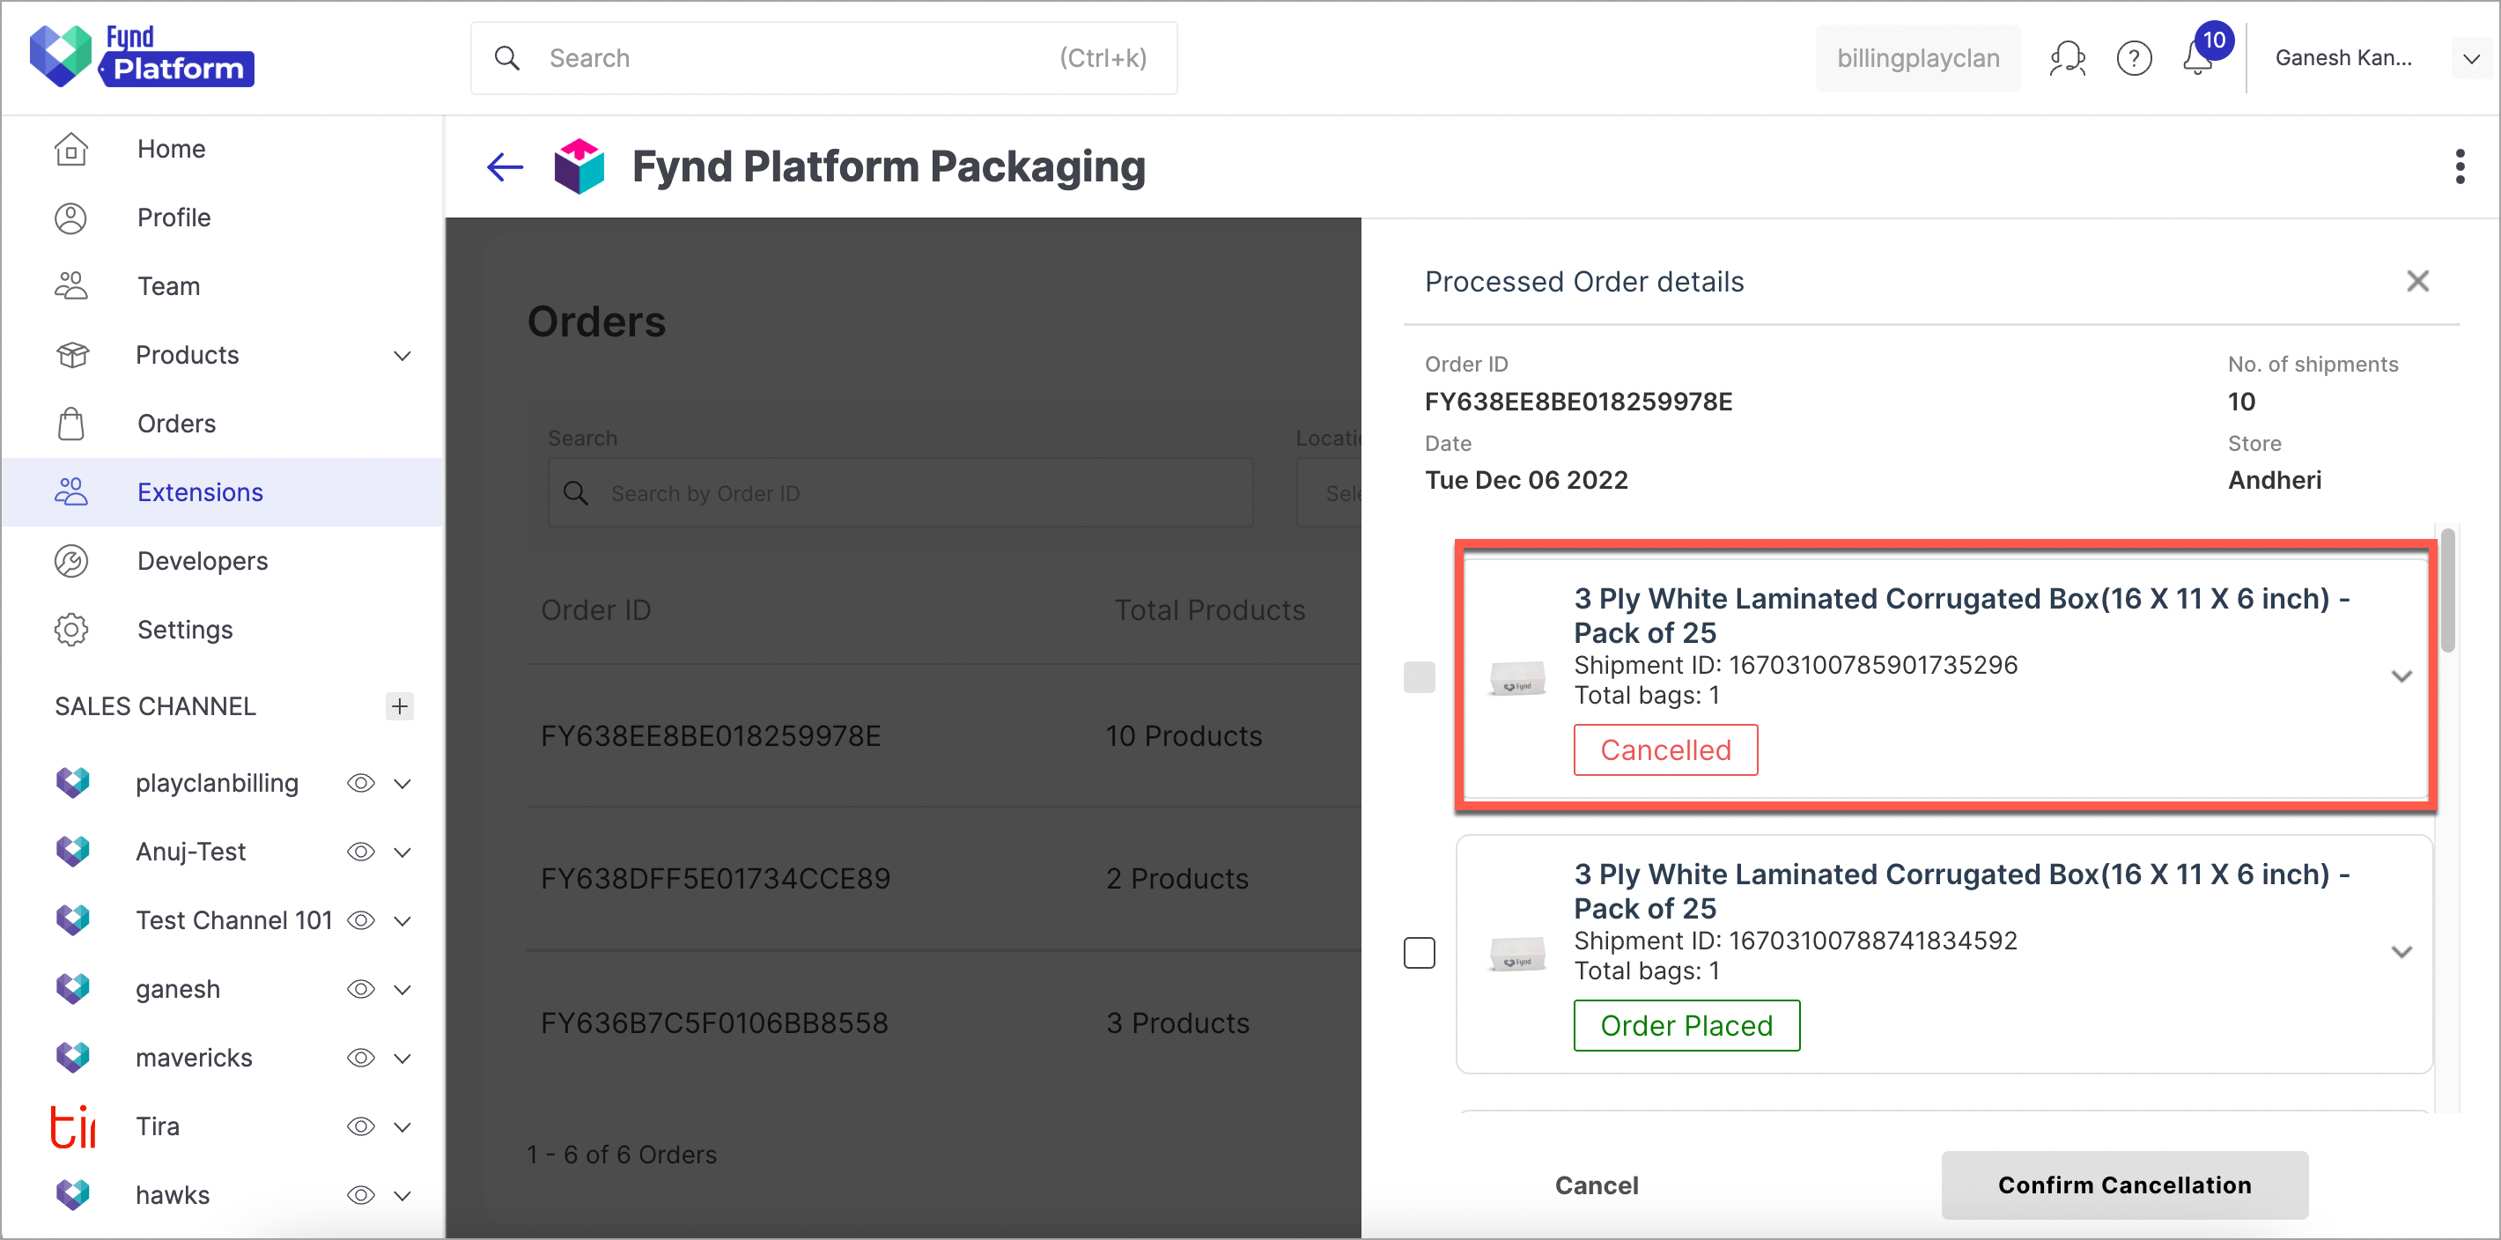Toggle mavericks visibility eye

click(x=360, y=1058)
